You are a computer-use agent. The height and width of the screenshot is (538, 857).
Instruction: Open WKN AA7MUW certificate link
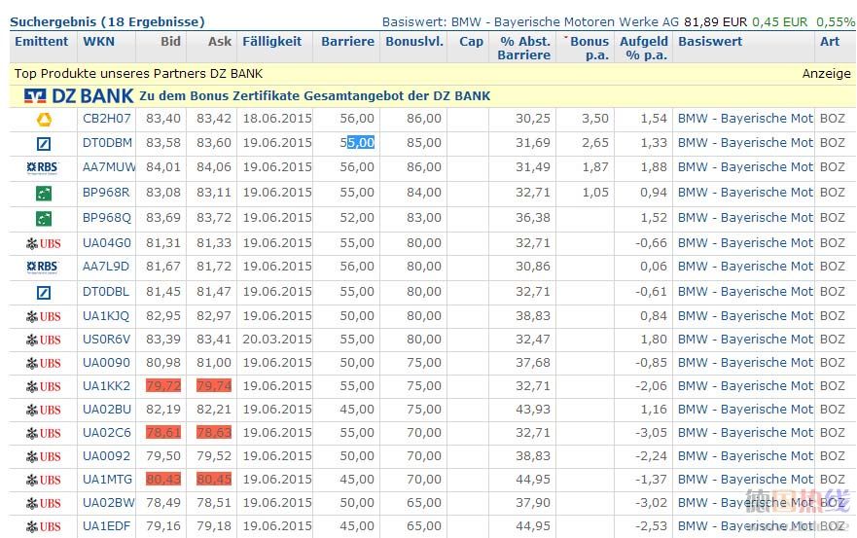tap(109, 168)
